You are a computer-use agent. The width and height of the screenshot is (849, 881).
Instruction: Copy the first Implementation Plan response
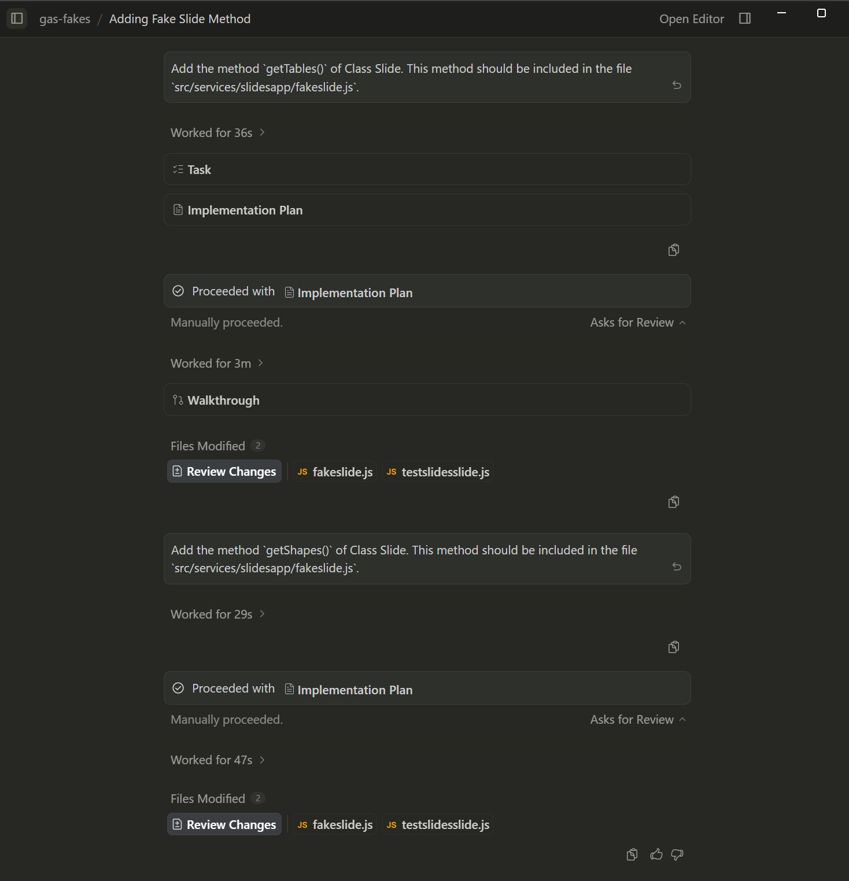[x=673, y=250]
